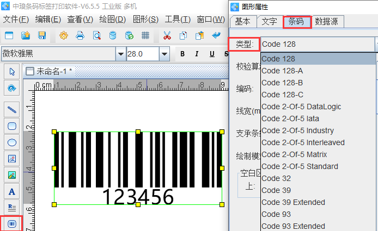Viewport: 378px width, 231px height.
Task: Open print preview magnifier icon
Action: [x=96, y=36]
